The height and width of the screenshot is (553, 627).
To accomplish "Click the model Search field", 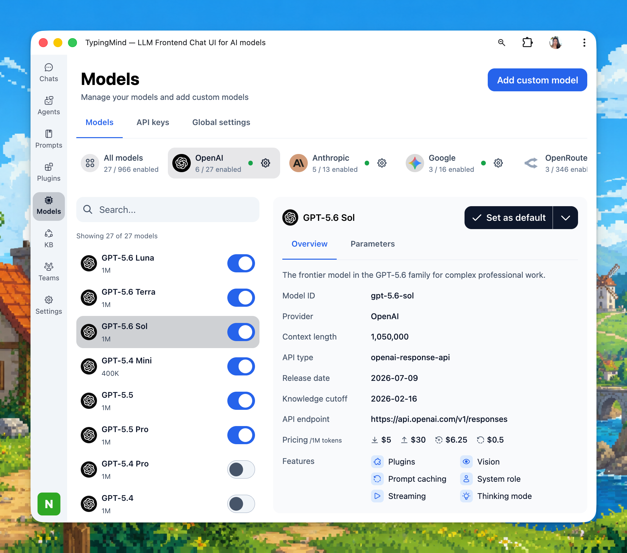I will tap(168, 210).
